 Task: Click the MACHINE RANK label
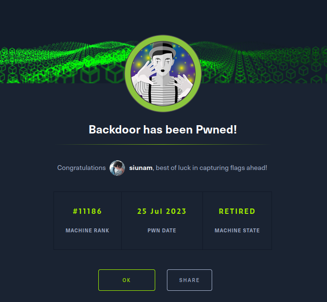pos(88,230)
